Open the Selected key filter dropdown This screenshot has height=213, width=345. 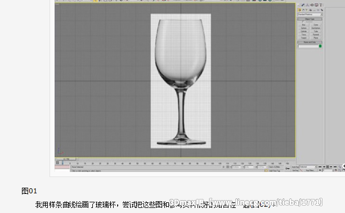click(x=308, y=167)
